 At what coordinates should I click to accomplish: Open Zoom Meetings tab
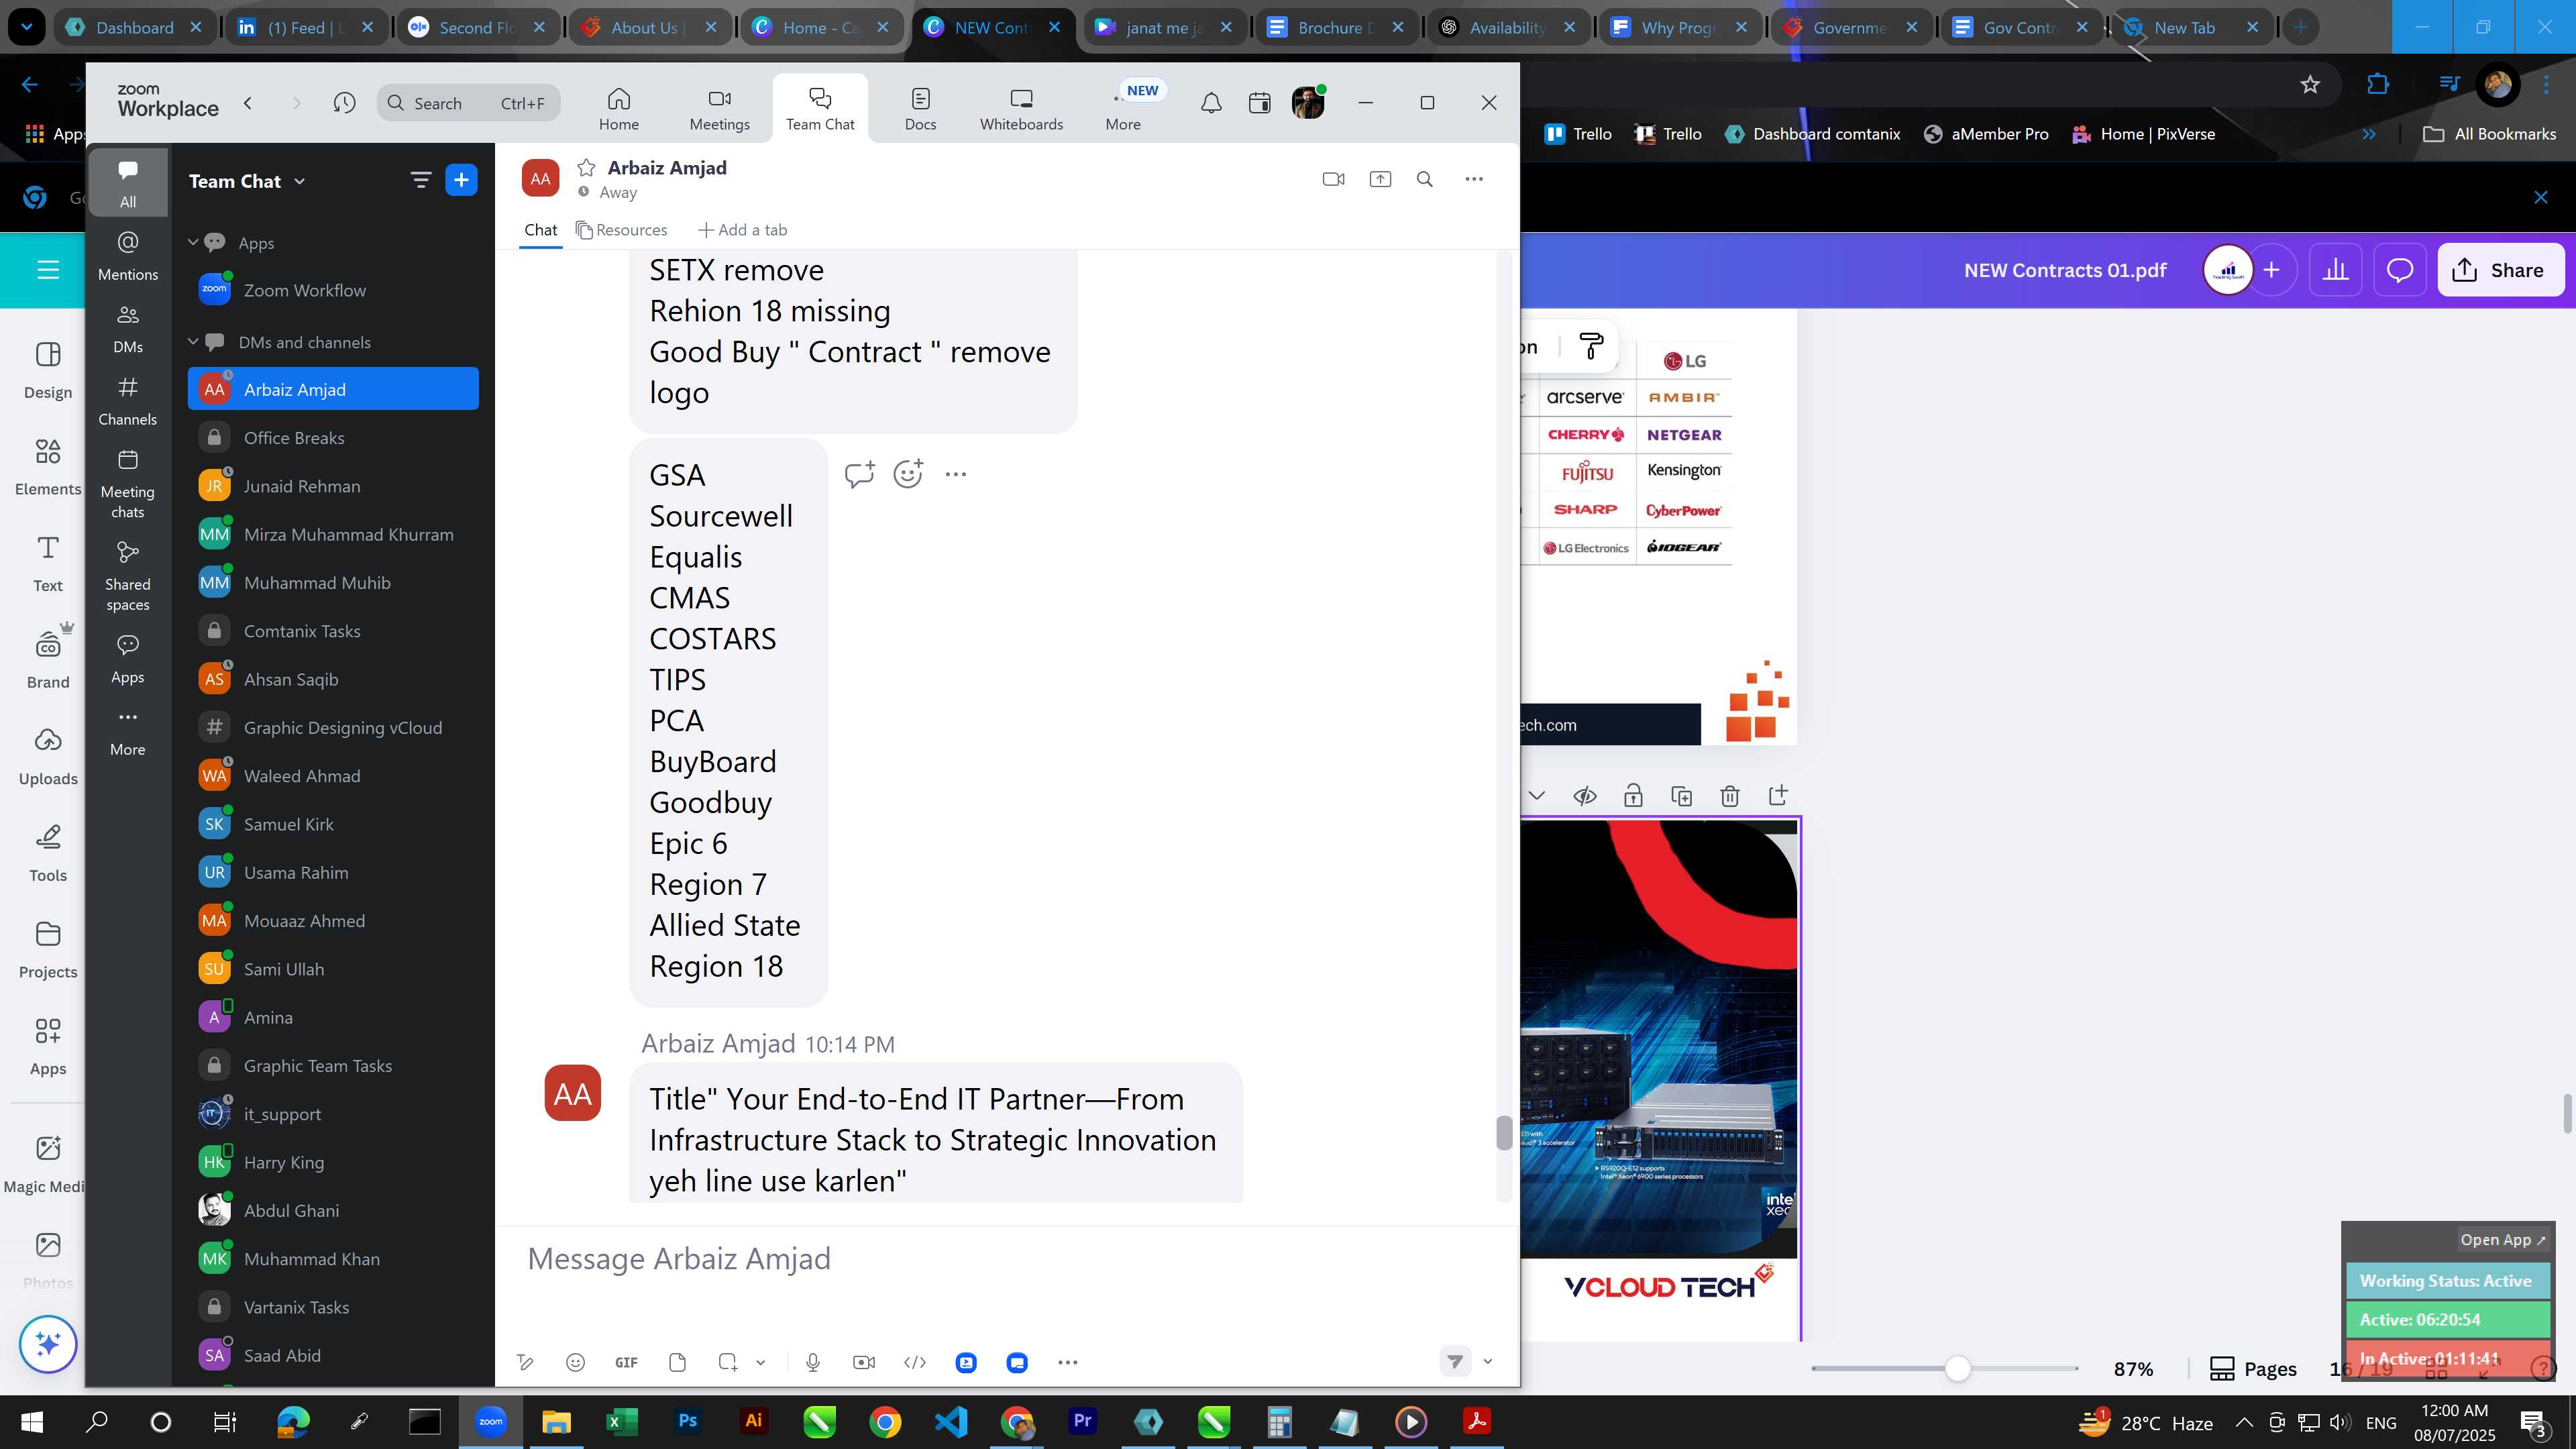(719, 109)
